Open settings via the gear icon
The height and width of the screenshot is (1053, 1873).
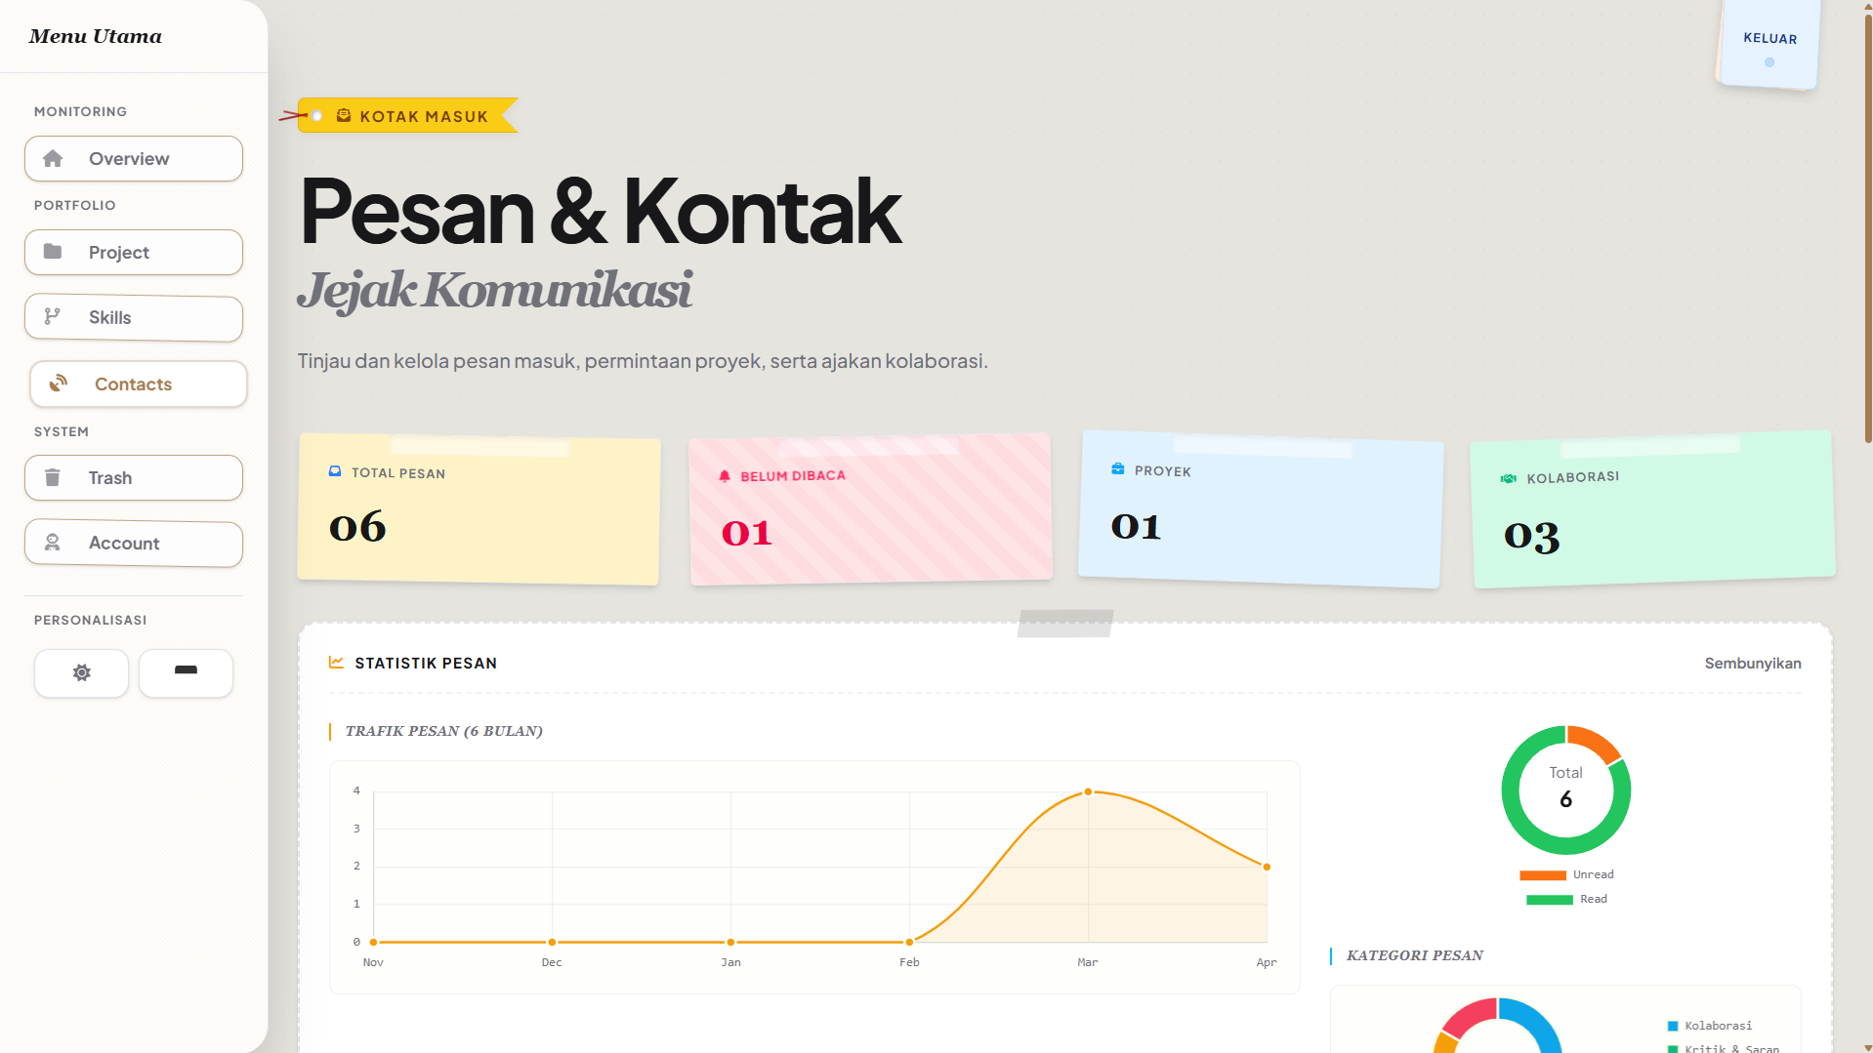click(81, 673)
